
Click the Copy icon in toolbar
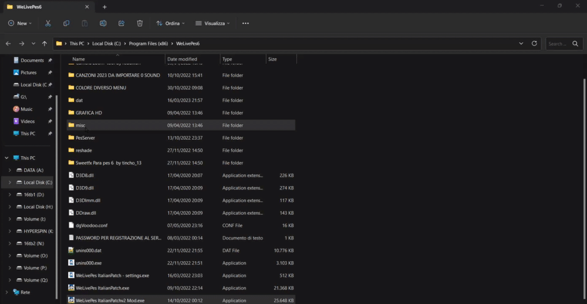pos(66,23)
